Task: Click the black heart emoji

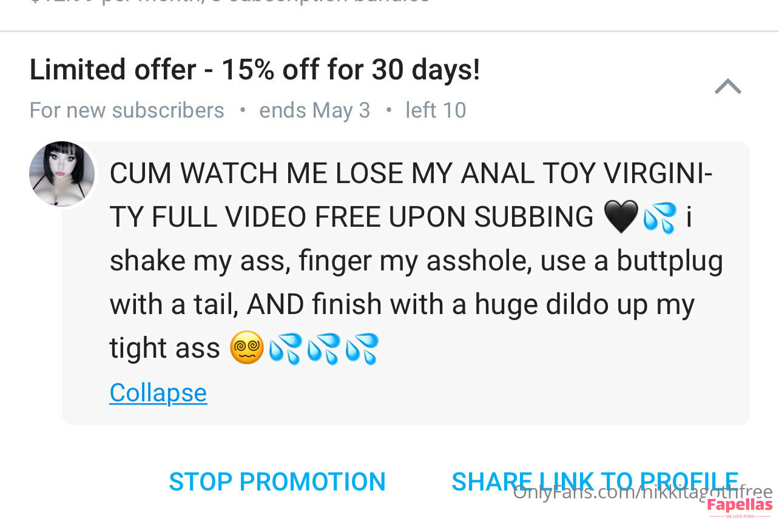Action: (621, 218)
